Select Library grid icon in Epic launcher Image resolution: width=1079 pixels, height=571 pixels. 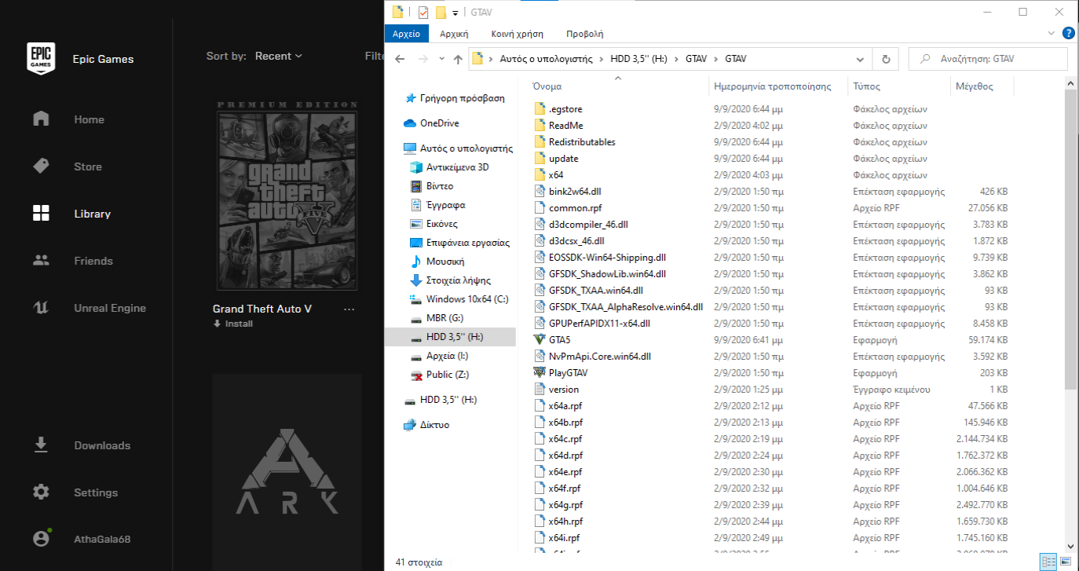(41, 213)
